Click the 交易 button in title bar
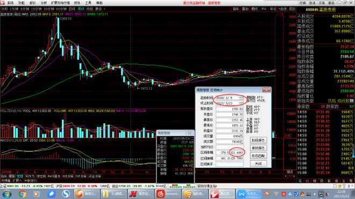This screenshot has width=355, height=199. 322,3
